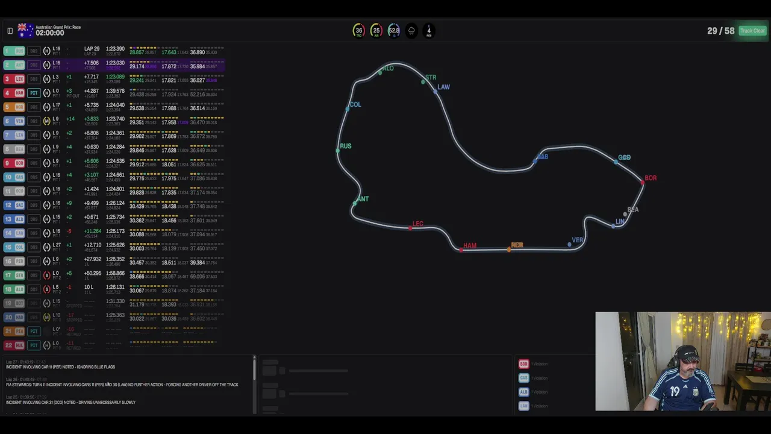The width and height of the screenshot is (771, 434).
Task: Click the humidity gauge showing 52.8
Action: click(393, 31)
